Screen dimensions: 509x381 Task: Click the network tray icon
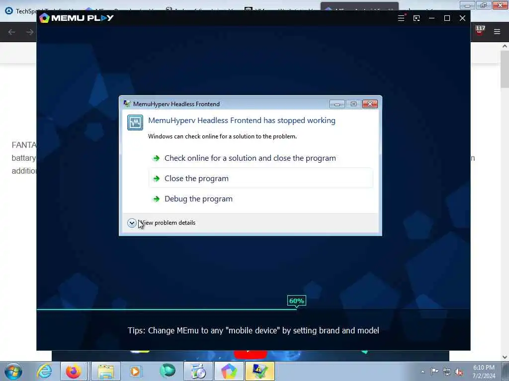[447, 372]
